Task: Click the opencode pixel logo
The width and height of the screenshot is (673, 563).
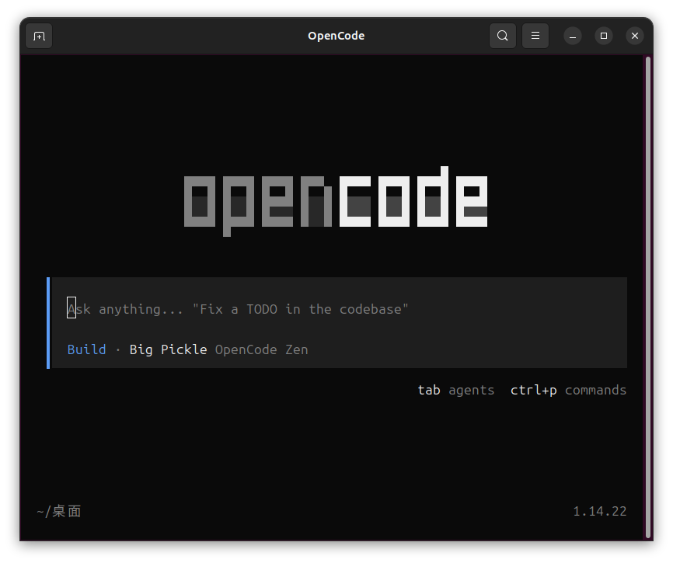Action: tap(336, 201)
